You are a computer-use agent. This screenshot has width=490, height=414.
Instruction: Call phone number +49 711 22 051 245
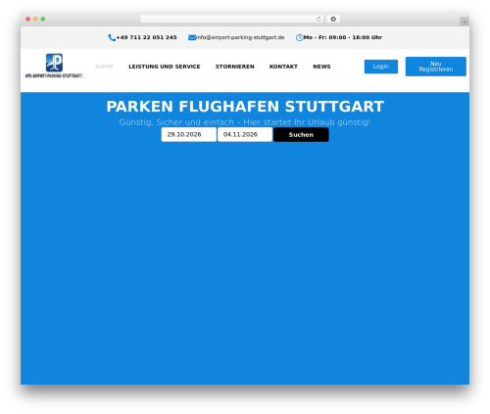[146, 37]
